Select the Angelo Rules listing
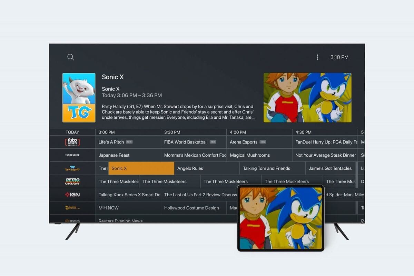414x276 pixels. click(190, 168)
